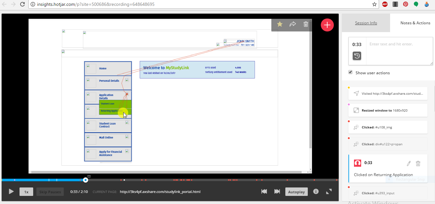
Task: Bookmark page with the star icon
Action: pos(374,5)
